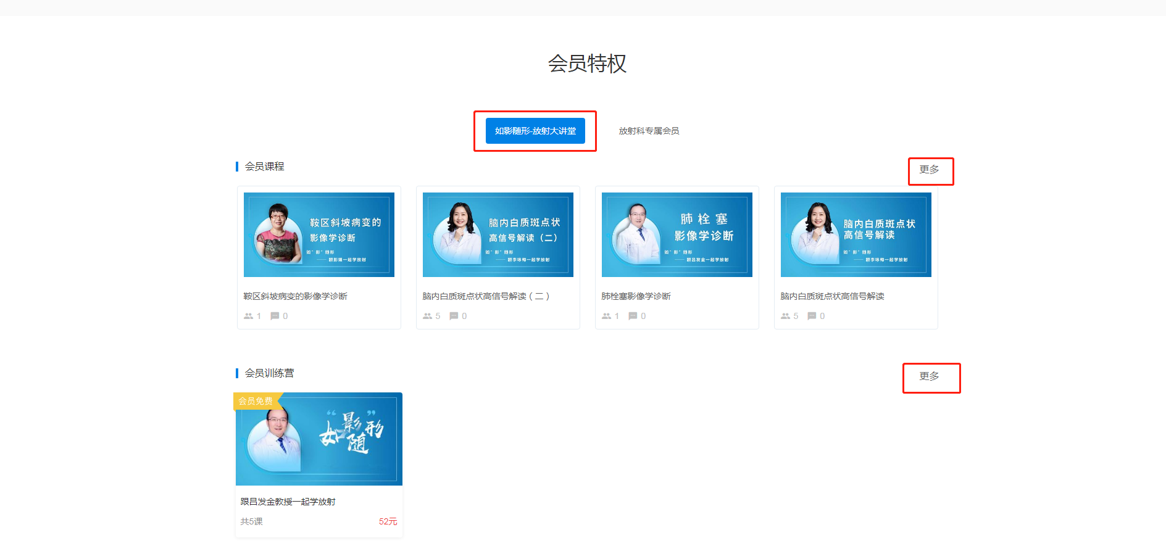Click the 会员训练营 section heading
The image size is (1166, 559).
(269, 373)
